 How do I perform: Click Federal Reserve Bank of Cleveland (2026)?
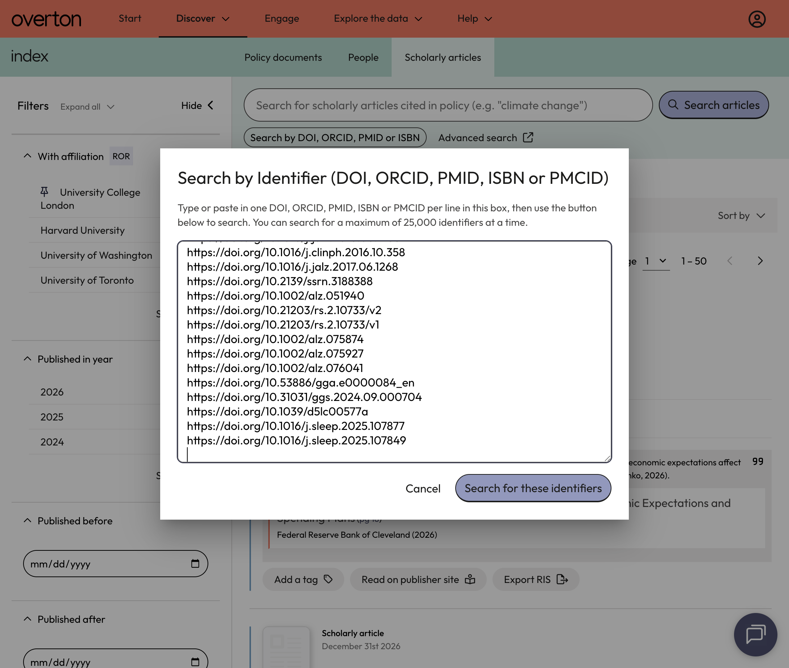click(357, 534)
